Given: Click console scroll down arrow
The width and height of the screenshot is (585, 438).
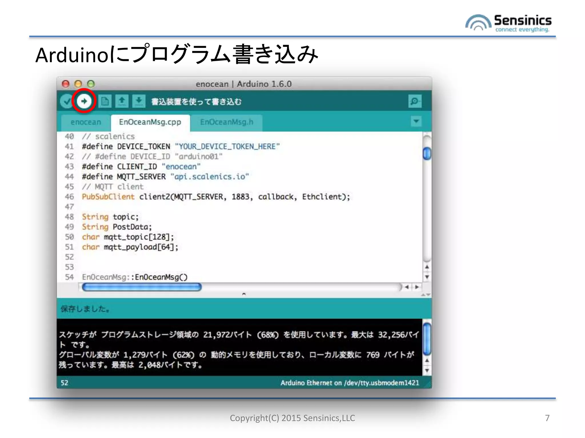Looking at the screenshot, I should coord(427,370).
